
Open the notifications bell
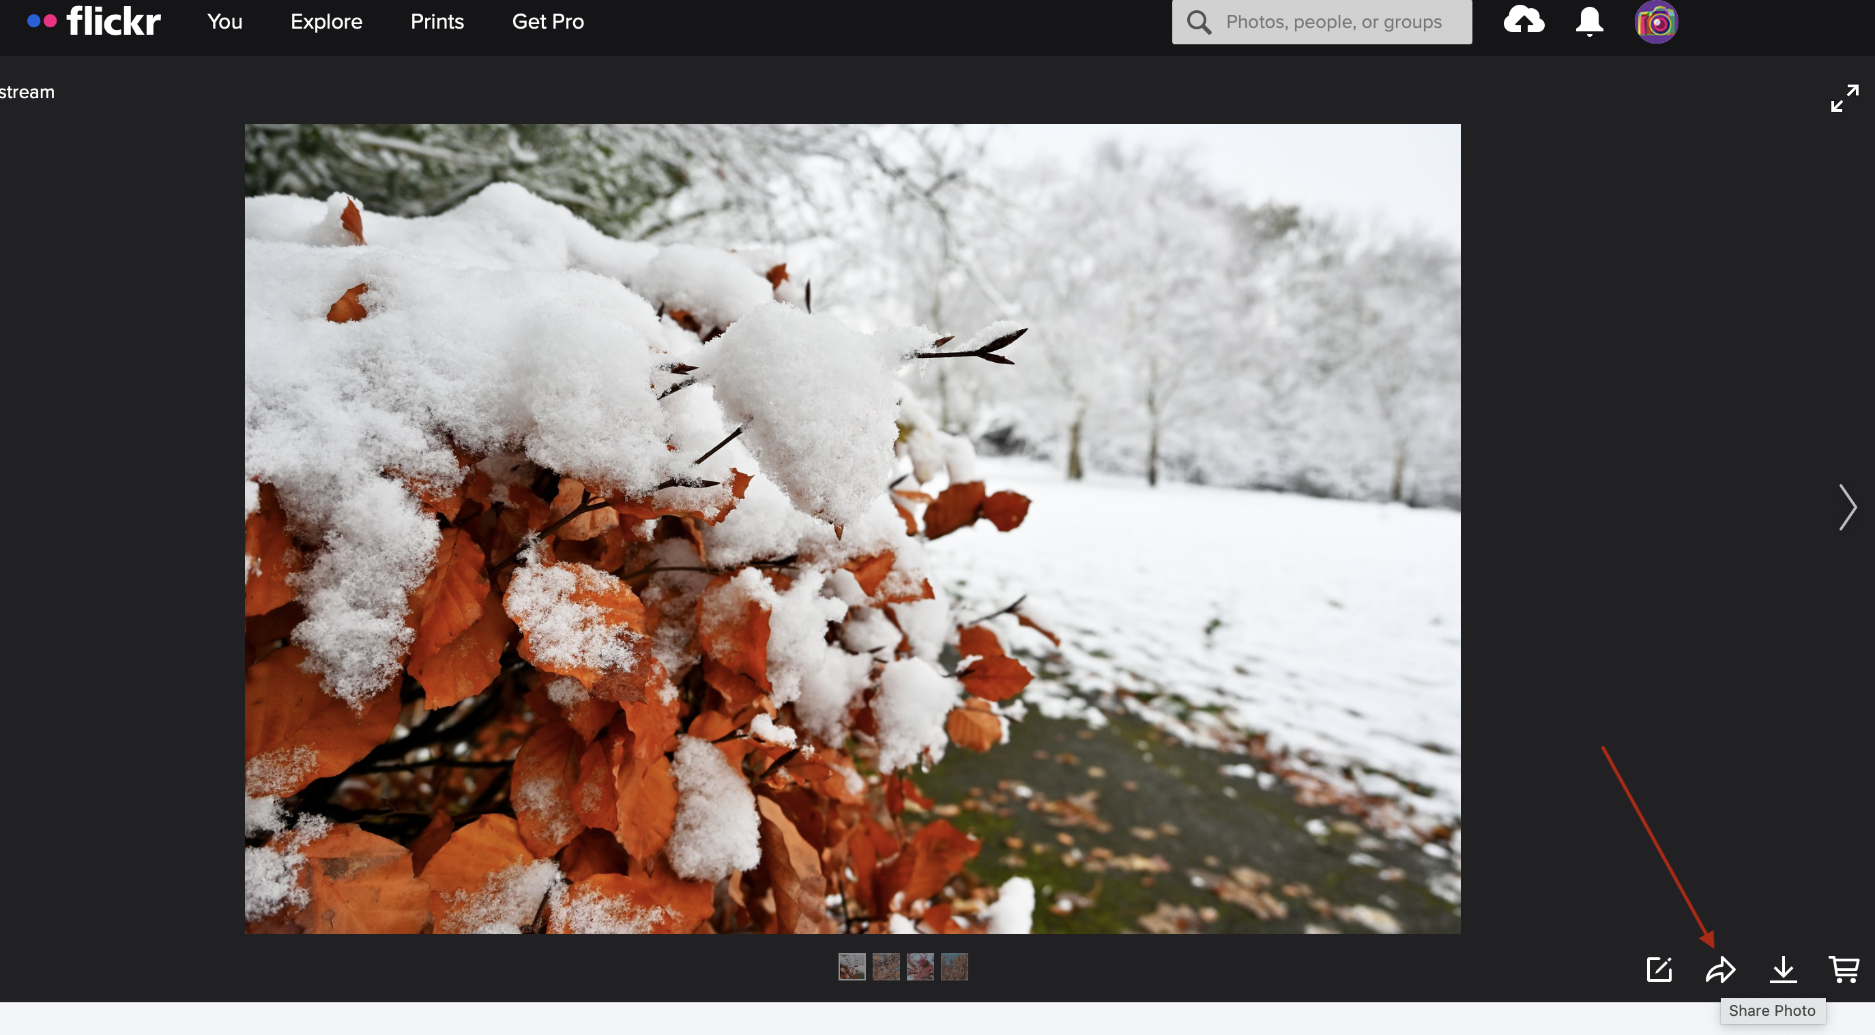click(1589, 21)
